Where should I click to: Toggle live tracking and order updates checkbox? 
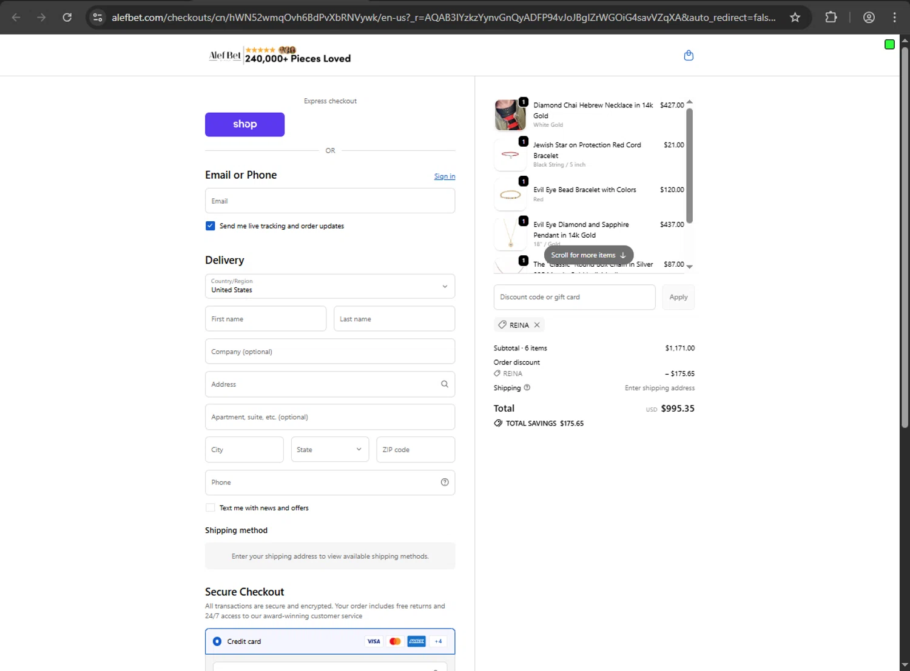[211, 225]
